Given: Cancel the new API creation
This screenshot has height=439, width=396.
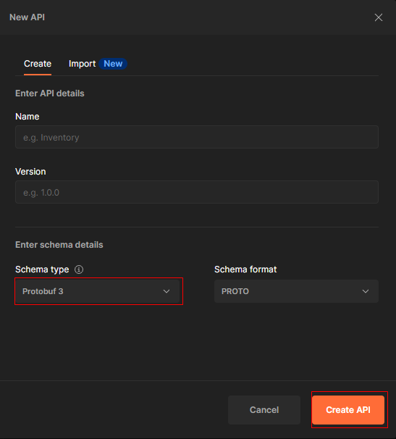Looking at the screenshot, I should pyautogui.click(x=264, y=410).
